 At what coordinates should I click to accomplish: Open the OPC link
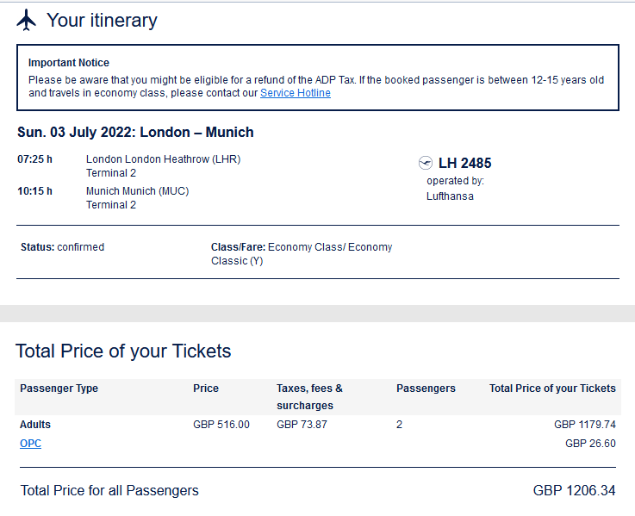click(30, 444)
